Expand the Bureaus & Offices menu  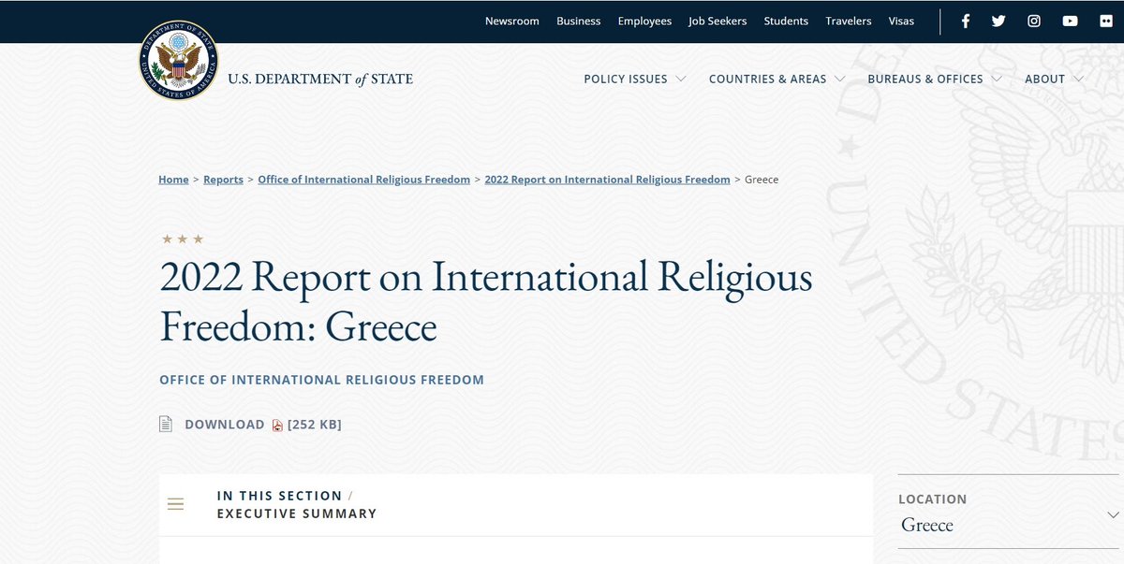point(935,79)
